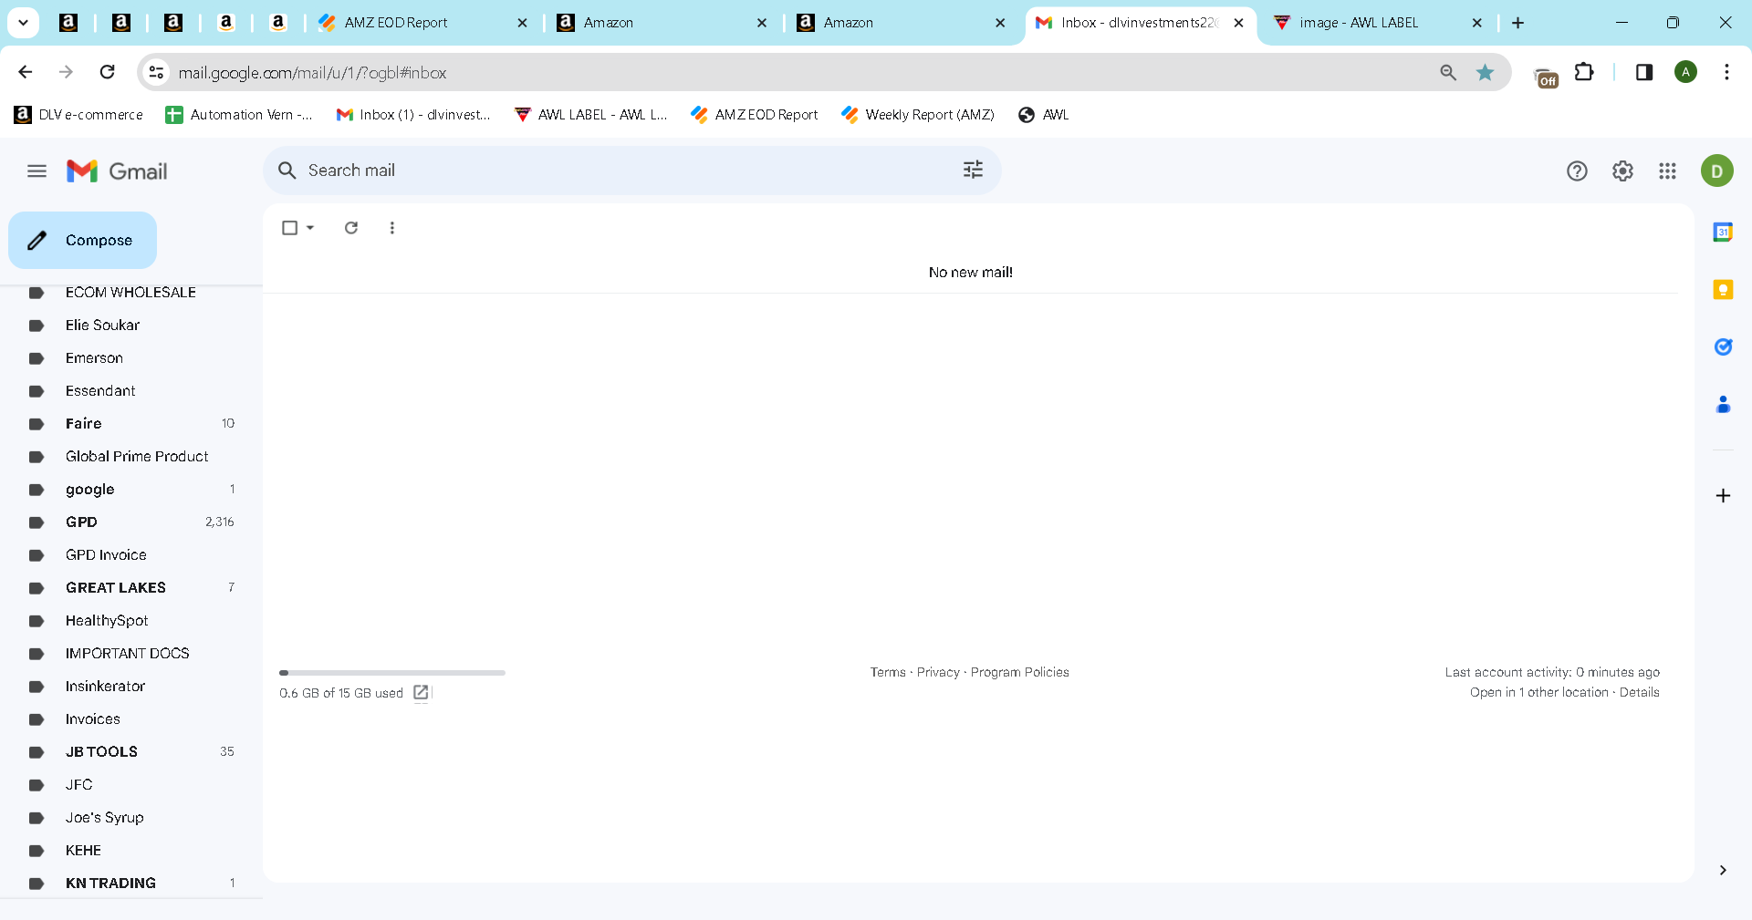Open Gmail Settings gear icon
Image resolution: width=1752 pixels, height=920 pixels.
click(1622, 171)
